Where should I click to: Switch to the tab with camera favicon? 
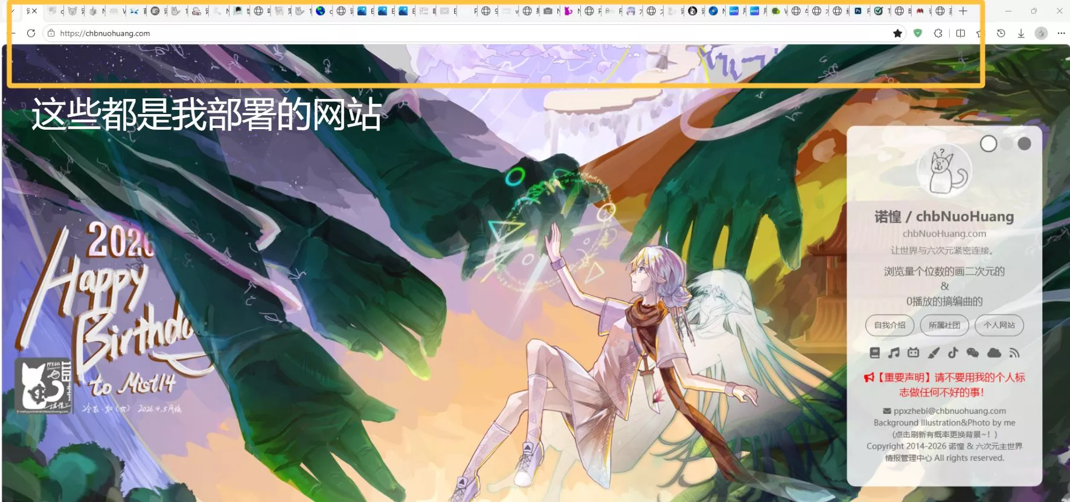pos(548,11)
